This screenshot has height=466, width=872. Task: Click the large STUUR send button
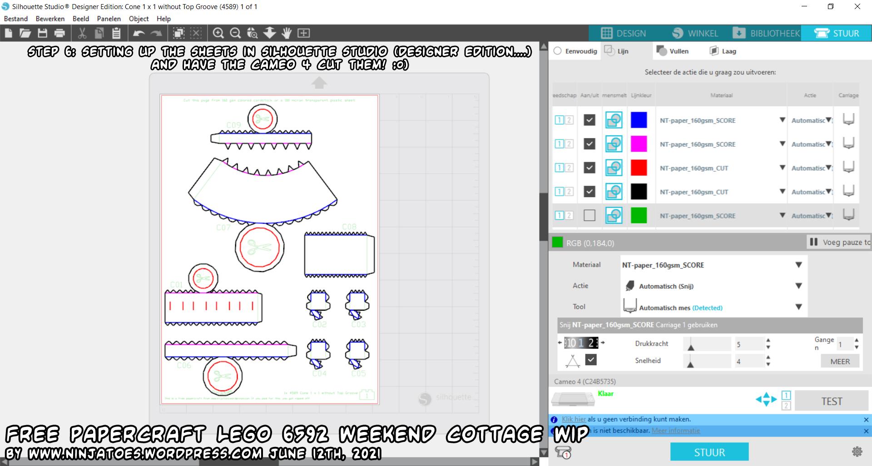click(709, 452)
